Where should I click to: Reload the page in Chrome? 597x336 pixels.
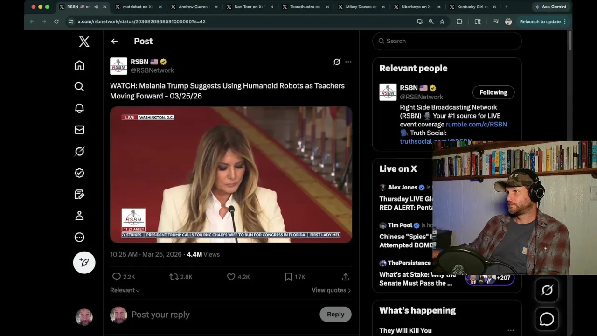click(56, 21)
